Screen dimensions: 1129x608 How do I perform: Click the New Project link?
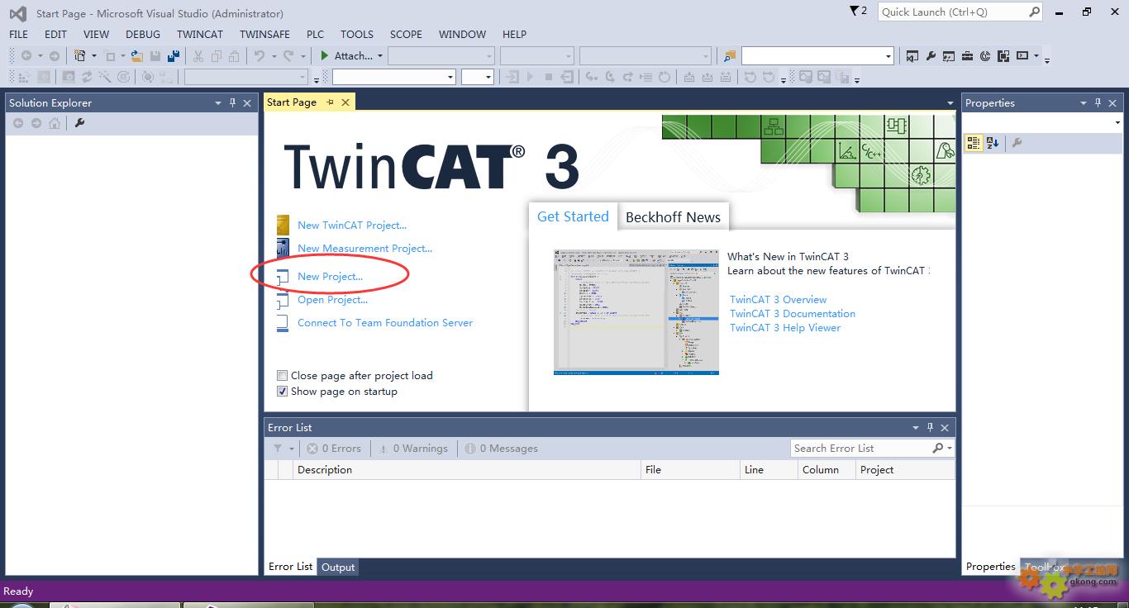[330, 276]
